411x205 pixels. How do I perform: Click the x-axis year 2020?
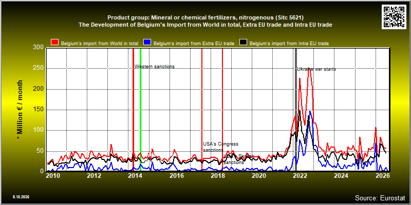(x=259, y=175)
